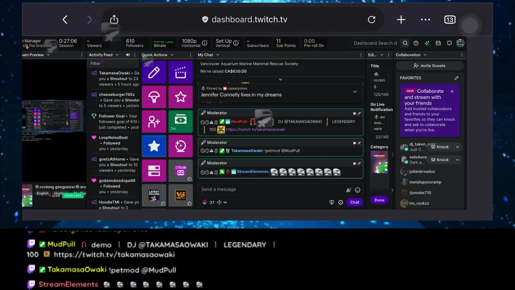Image resolution: width=515 pixels, height=290 pixels.
Task: Click the Activity Feed Filter link
Action: [95, 63]
